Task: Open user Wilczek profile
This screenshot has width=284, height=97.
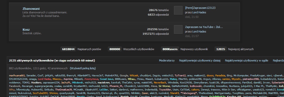Action: tap(134, 75)
